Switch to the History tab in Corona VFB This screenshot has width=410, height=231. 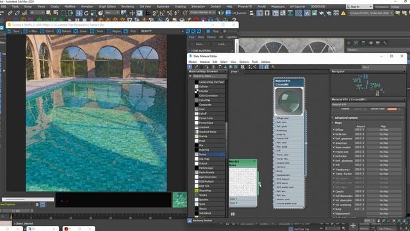211,37
